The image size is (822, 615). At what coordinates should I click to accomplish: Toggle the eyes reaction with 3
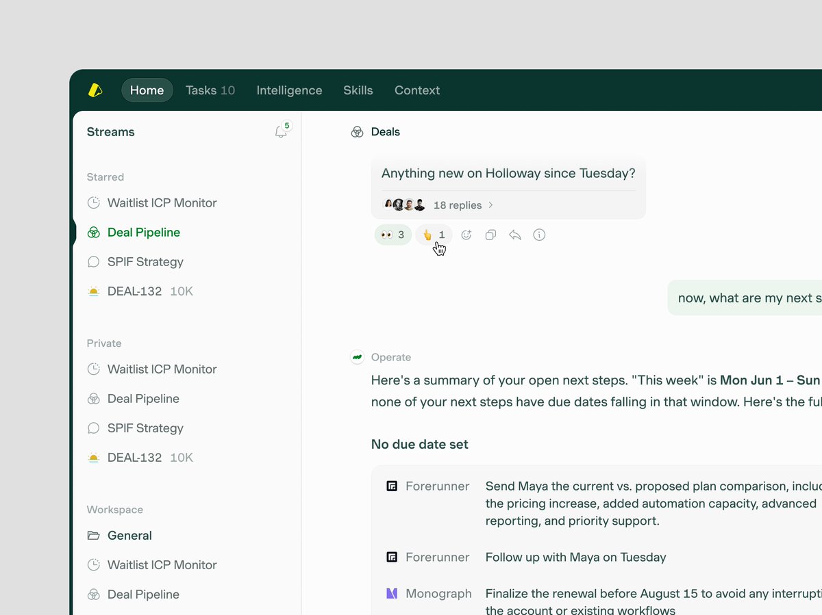tap(393, 235)
